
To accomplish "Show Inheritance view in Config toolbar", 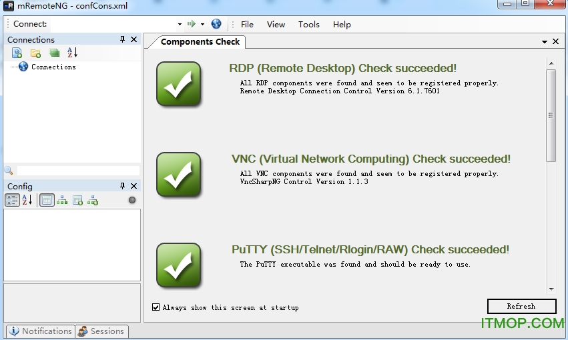I will point(62,200).
